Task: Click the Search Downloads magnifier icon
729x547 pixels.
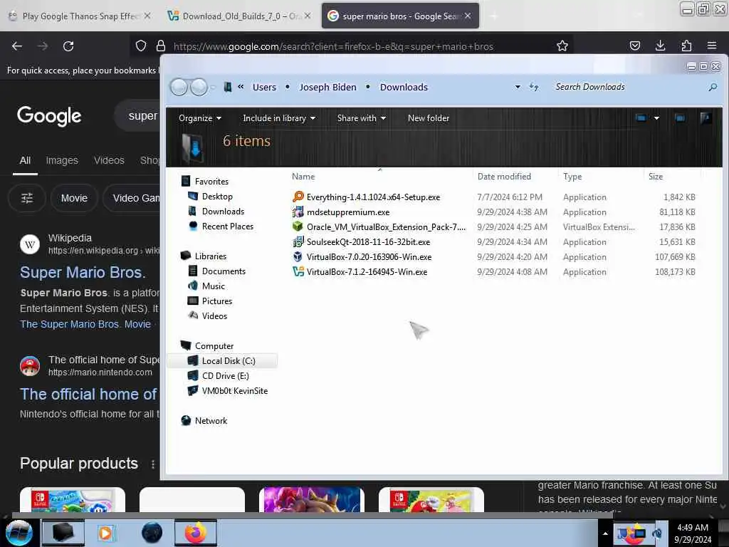Action: 712,87
